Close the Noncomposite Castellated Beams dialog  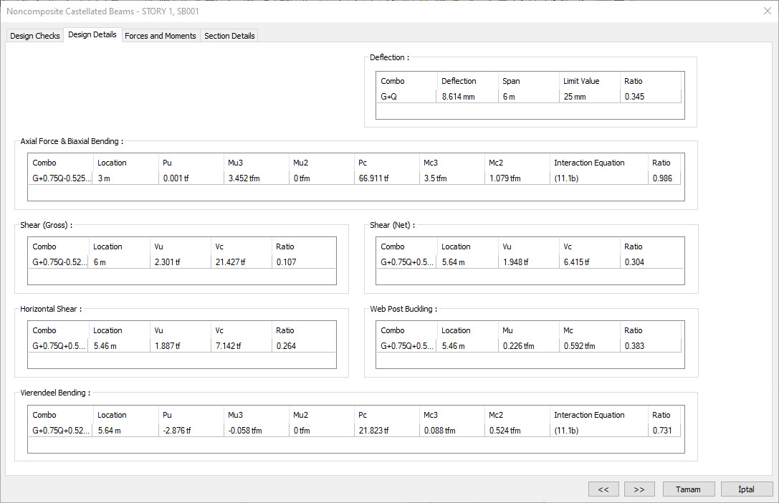767,11
